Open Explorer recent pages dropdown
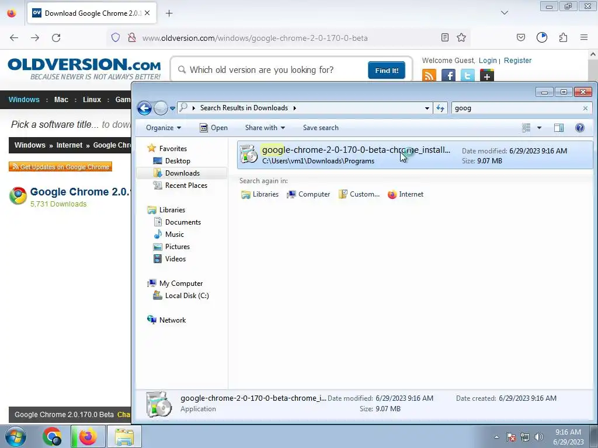This screenshot has width=598, height=448. pyautogui.click(x=172, y=108)
